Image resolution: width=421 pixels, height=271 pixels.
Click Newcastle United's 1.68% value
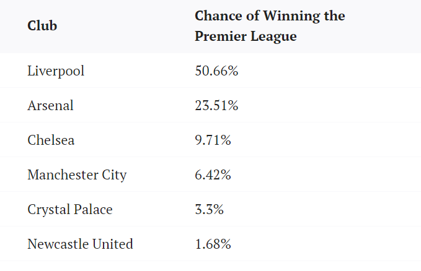tap(213, 244)
